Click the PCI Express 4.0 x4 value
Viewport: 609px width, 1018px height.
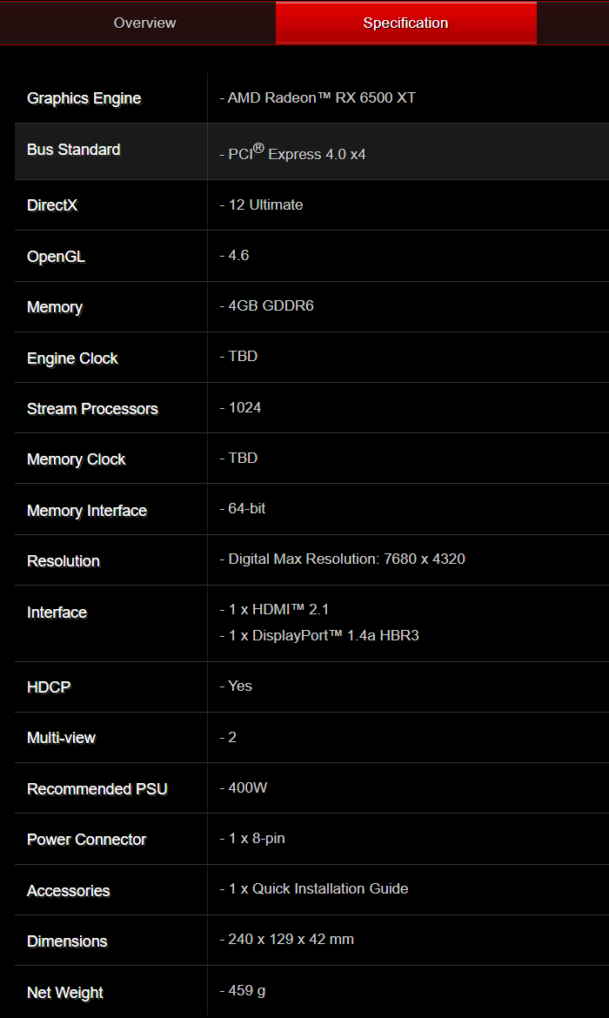coord(292,154)
